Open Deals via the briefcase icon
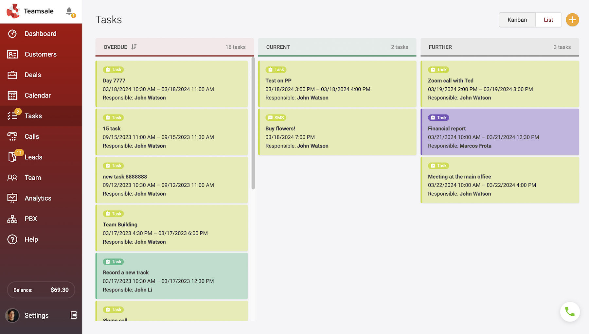This screenshot has width=589, height=334. coord(12,75)
